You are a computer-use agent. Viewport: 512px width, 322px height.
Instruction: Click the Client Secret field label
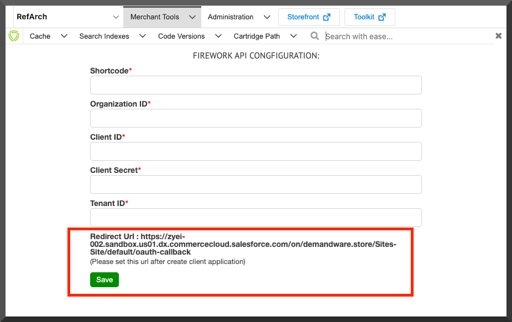point(115,170)
